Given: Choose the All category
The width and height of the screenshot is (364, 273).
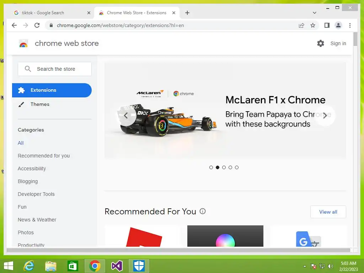Looking at the screenshot, I should click(x=21, y=143).
